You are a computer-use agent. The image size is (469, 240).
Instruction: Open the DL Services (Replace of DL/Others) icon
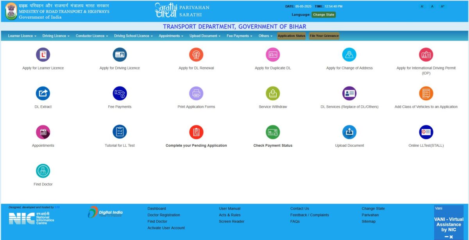coord(349,93)
